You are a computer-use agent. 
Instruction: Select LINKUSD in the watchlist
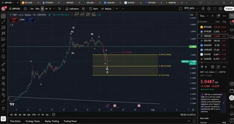tap(213, 50)
